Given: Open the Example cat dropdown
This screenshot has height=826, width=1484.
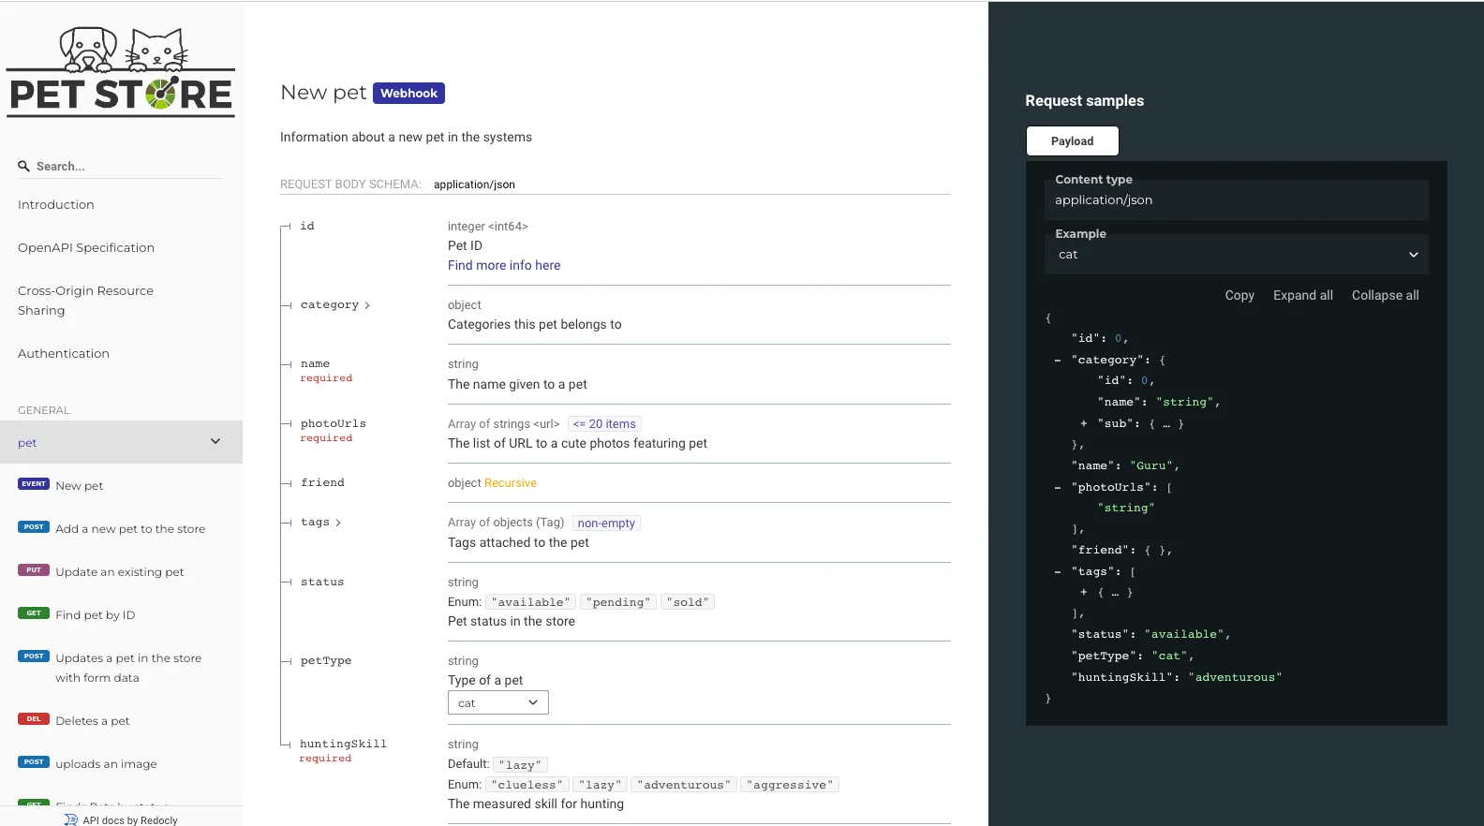Looking at the screenshot, I should (1236, 255).
